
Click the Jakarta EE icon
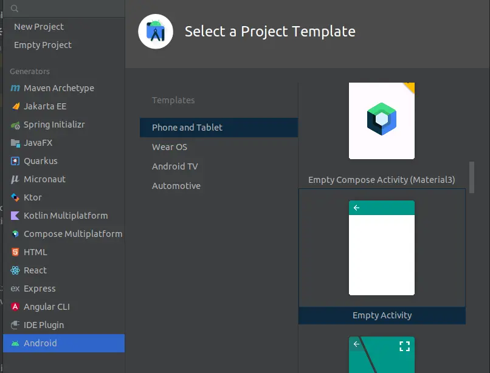click(15, 106)
